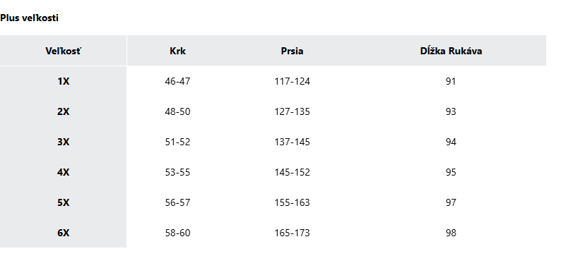Click the Dĺžka Rukáva column header
Viewport: 566px width, 256px height.
coord(451,51)
